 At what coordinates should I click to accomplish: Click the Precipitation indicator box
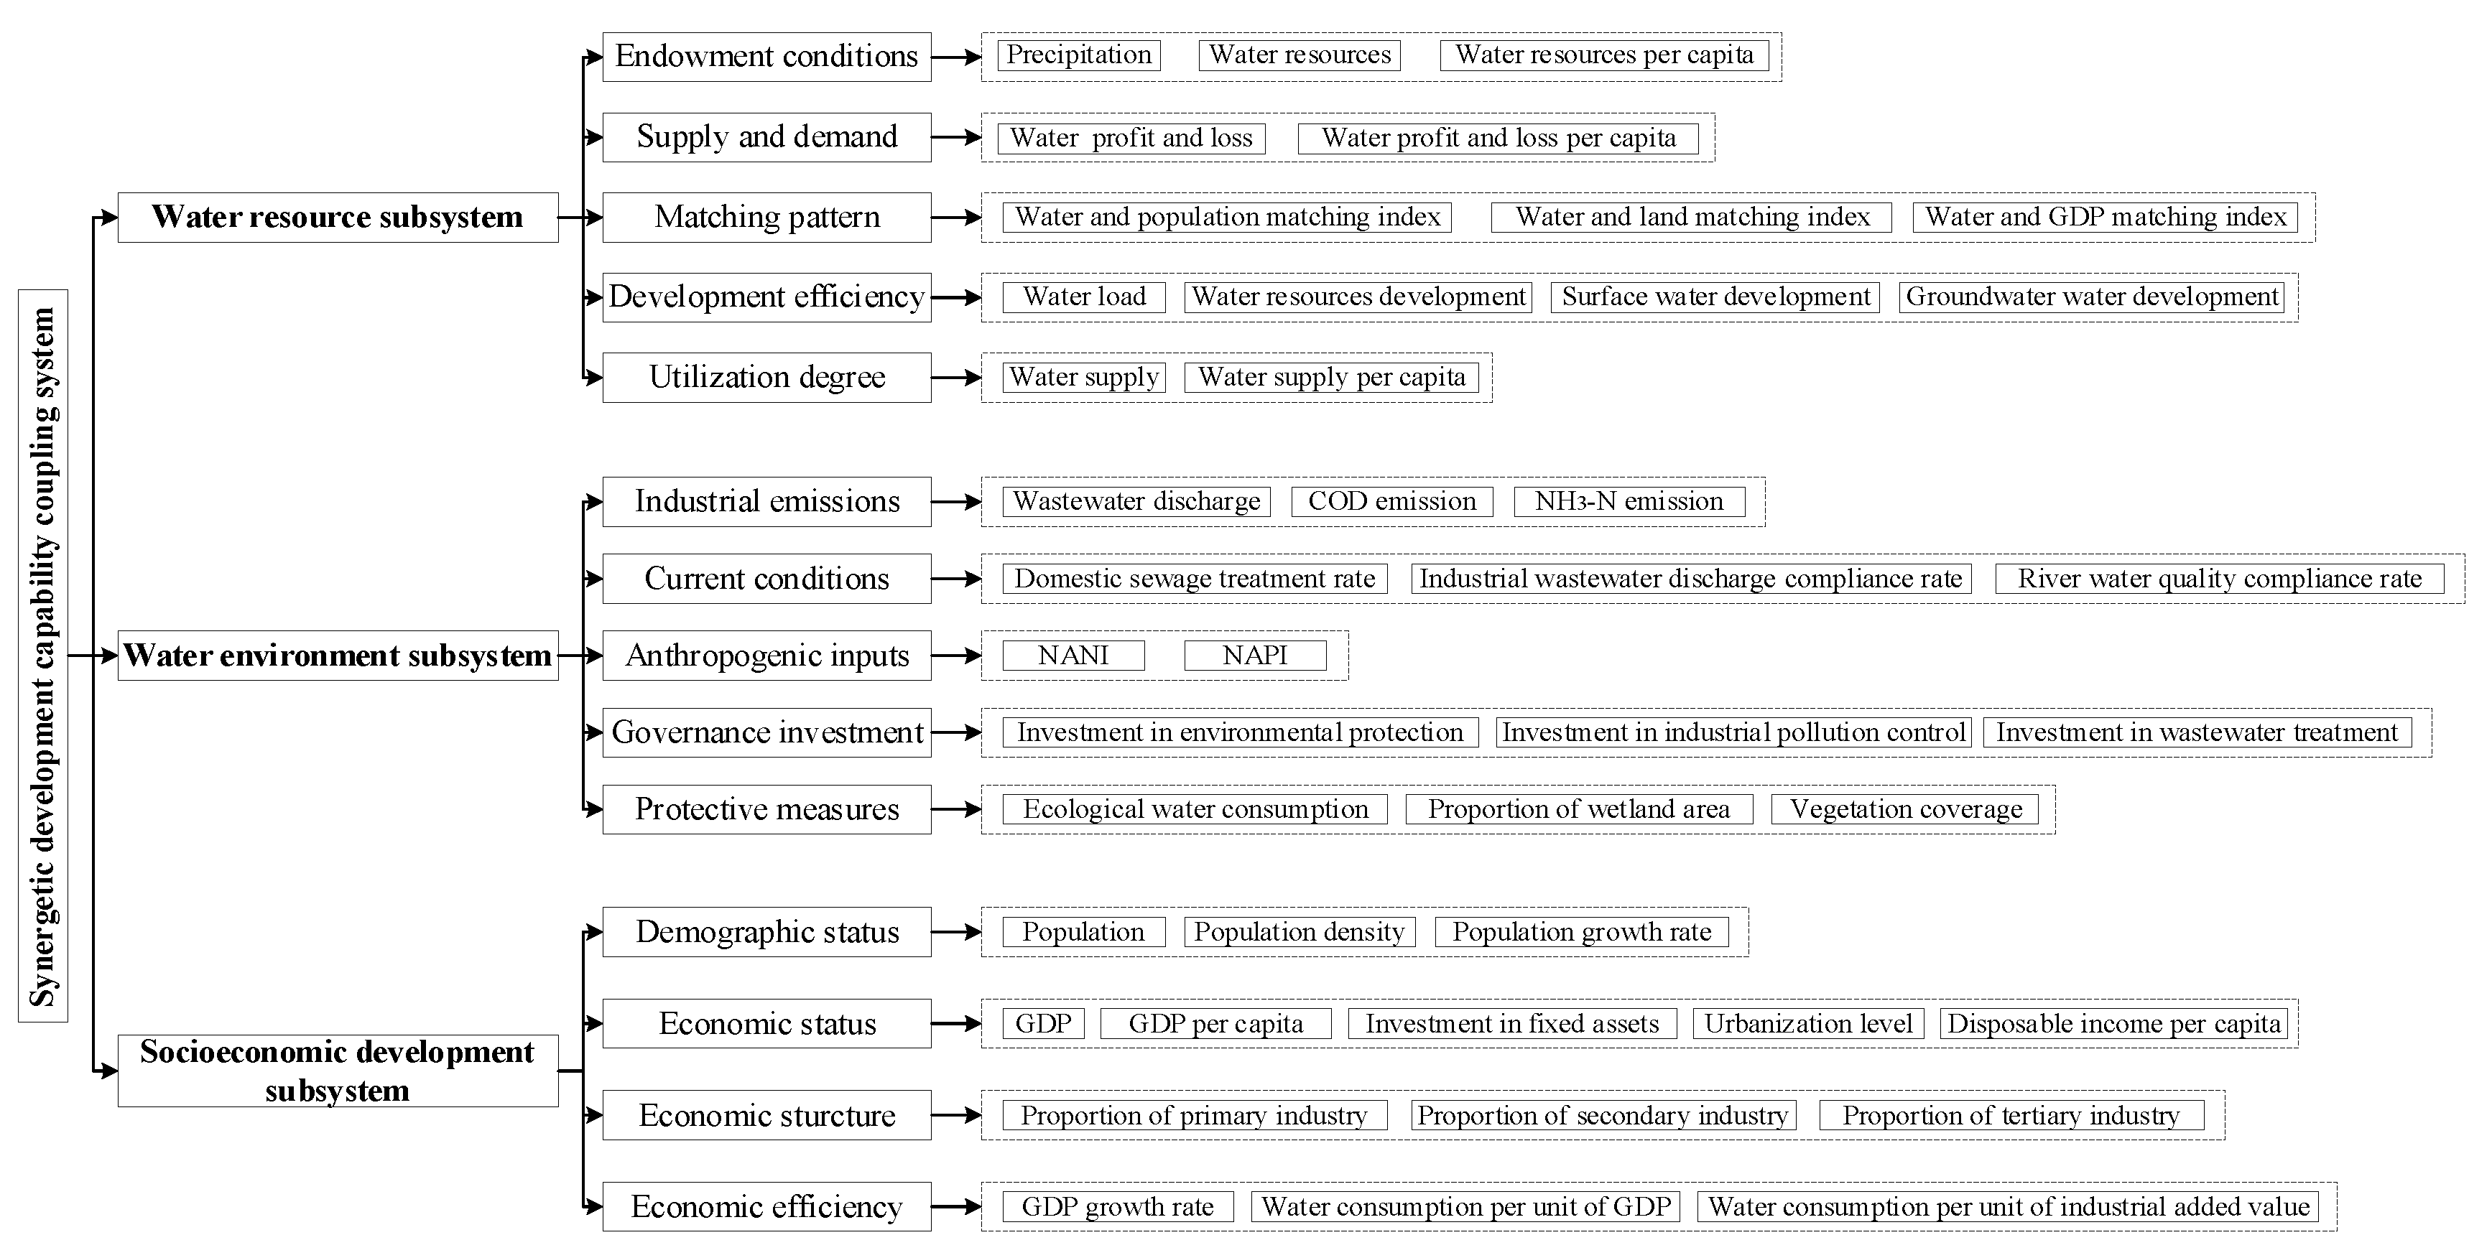[1079, 55]
